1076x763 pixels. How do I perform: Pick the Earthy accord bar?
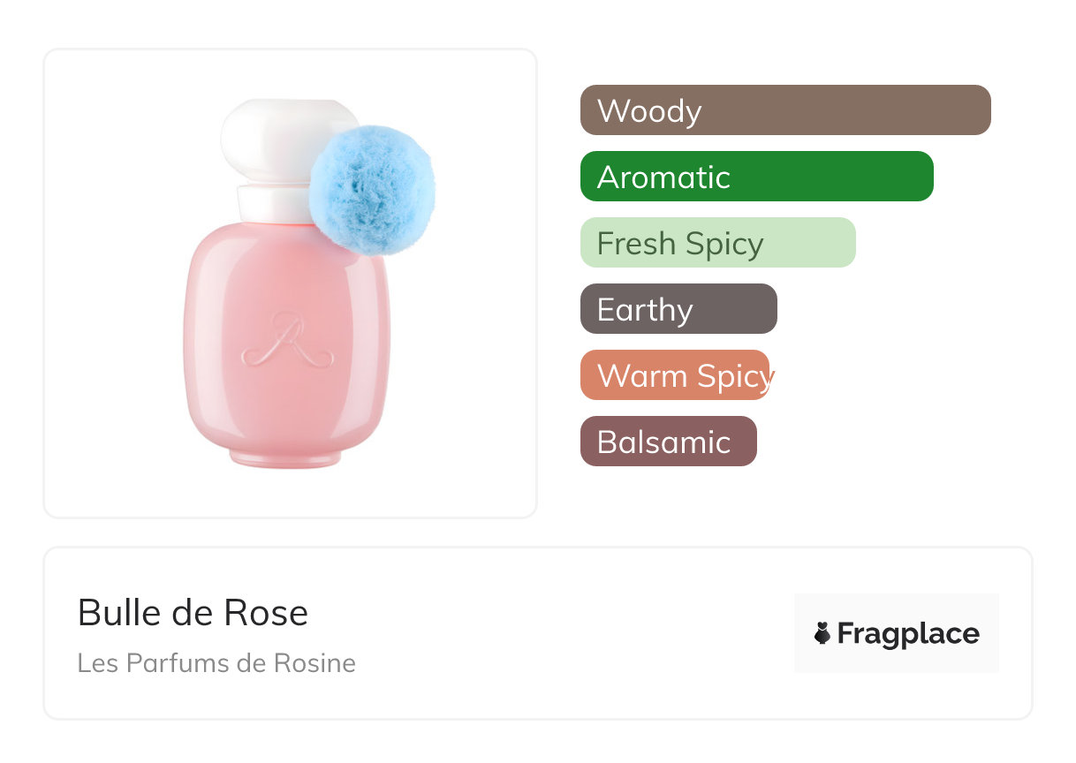coord(678,309)
